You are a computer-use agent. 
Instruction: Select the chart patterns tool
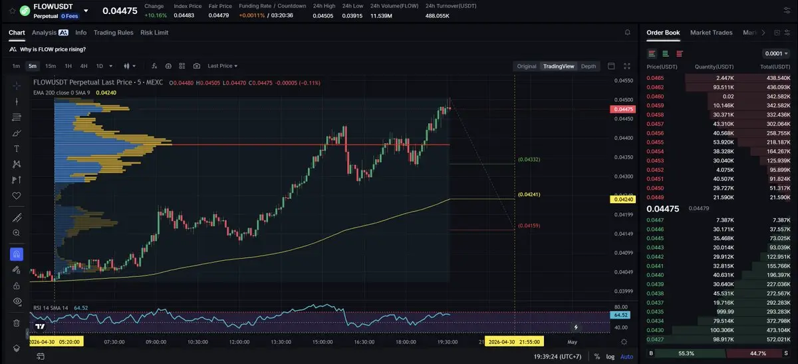pos(17,164)
